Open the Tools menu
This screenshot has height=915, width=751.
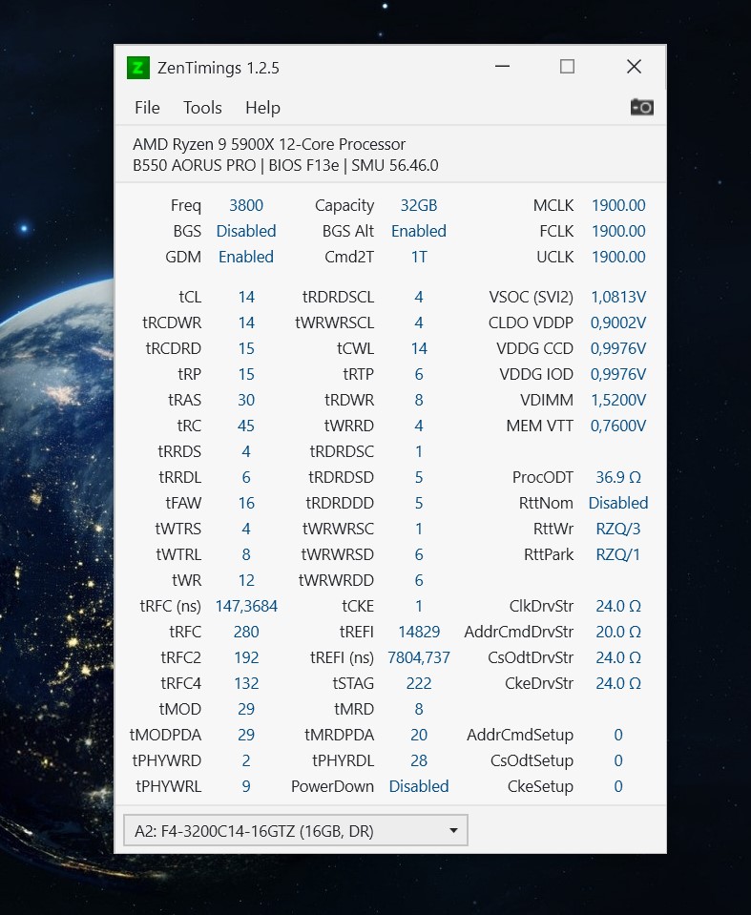202,108
